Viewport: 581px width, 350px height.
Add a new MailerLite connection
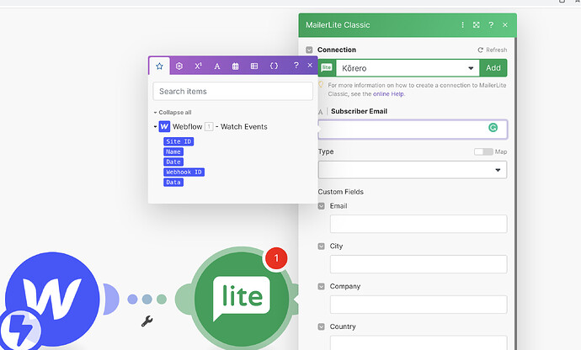click(493, 68)
